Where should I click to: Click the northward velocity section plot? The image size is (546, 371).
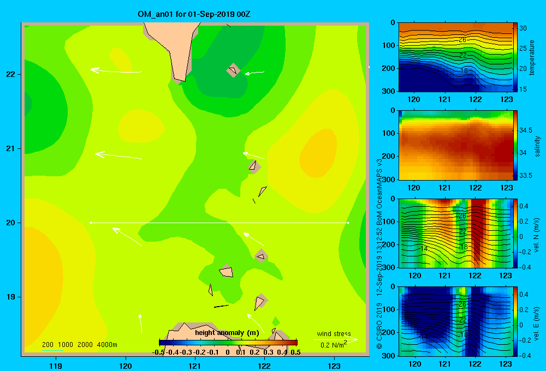[x=456, y=233]
